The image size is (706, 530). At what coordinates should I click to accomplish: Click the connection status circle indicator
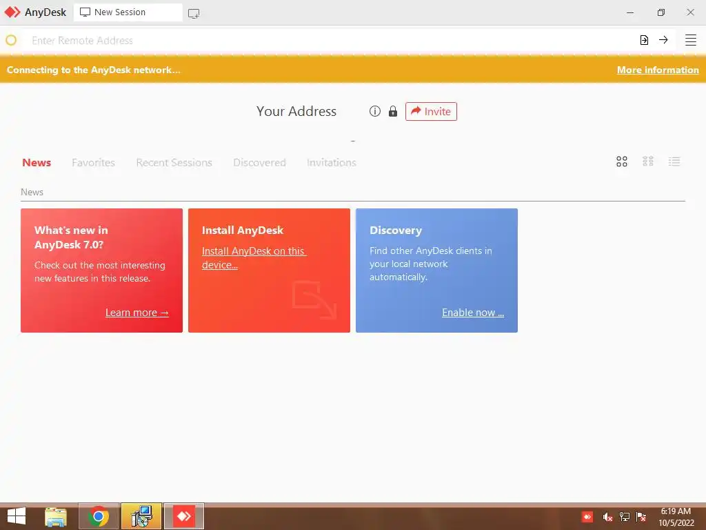click(x=11, y=41)
